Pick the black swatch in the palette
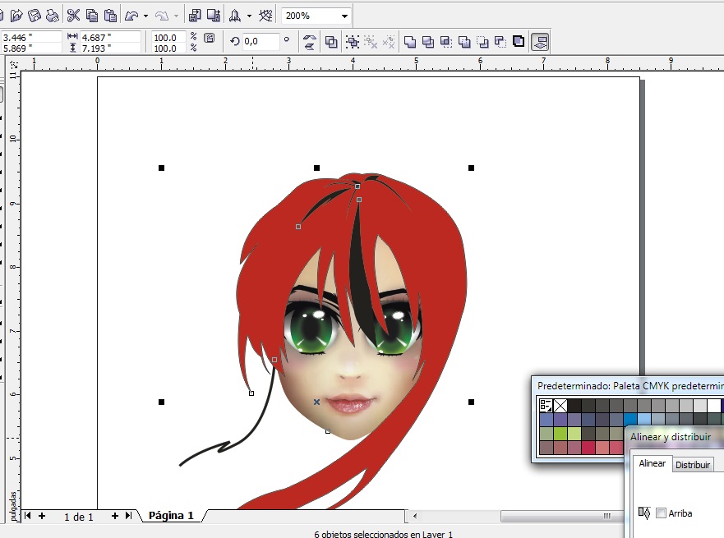 [x=574, y=406]
